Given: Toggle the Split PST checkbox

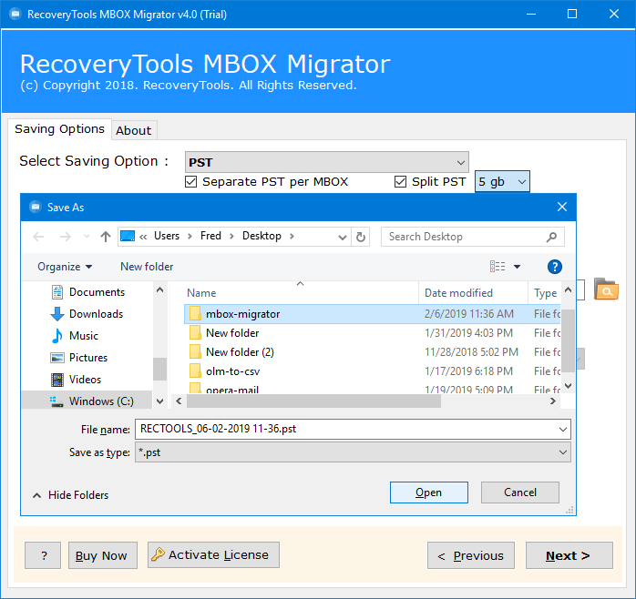Looking at the screenshot, I should click(400, 181).
